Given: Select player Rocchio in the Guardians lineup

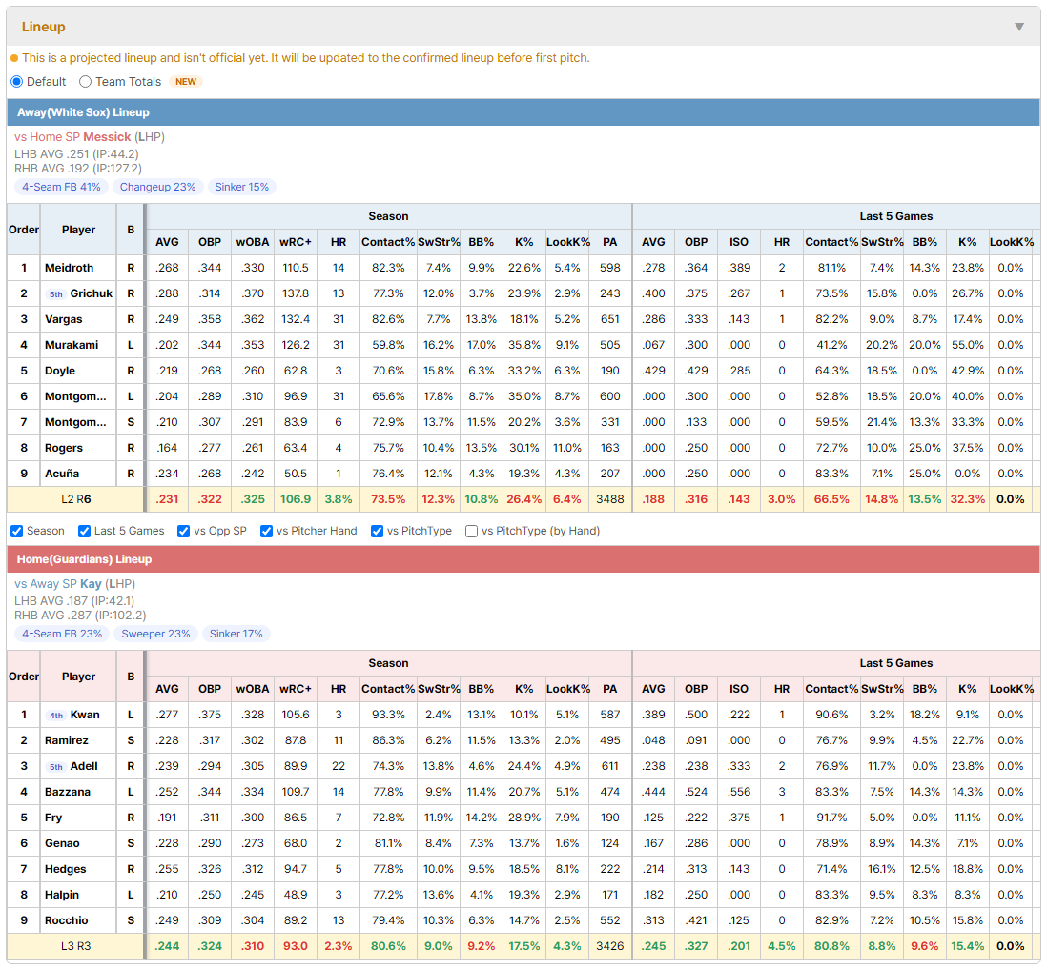Looking at the screenshot, I should click(x=66, y=920).
